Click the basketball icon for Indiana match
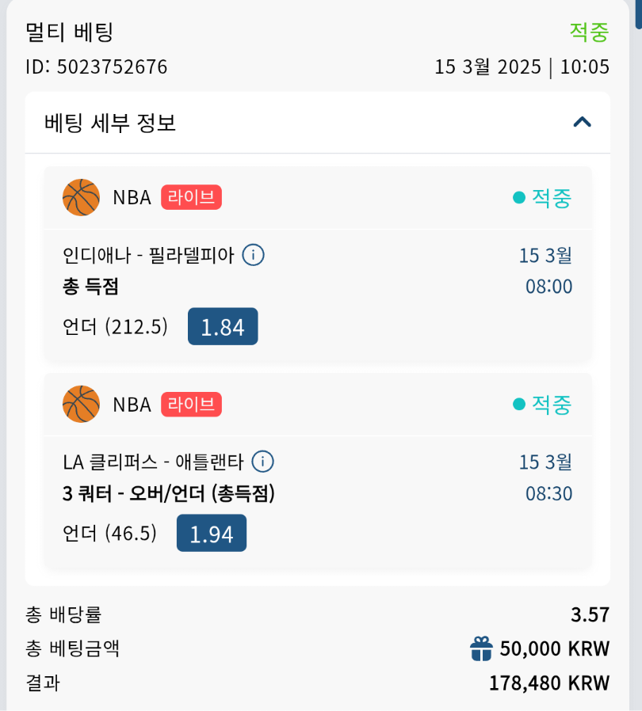 coord(81,197)
